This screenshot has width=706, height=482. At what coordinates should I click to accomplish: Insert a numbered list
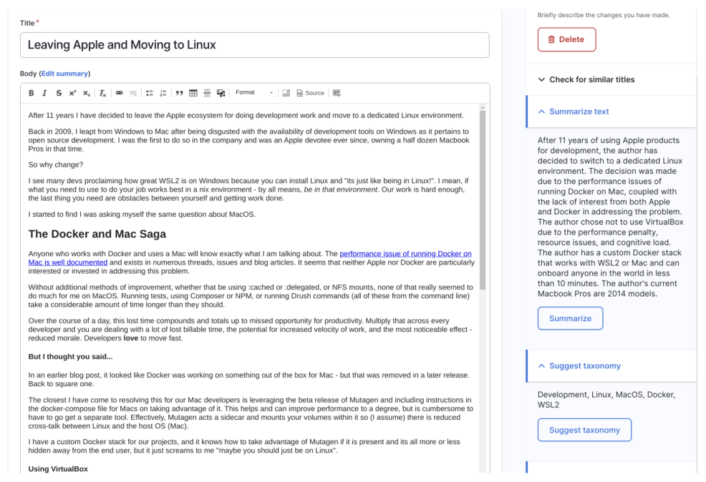(x=163, y=93)
